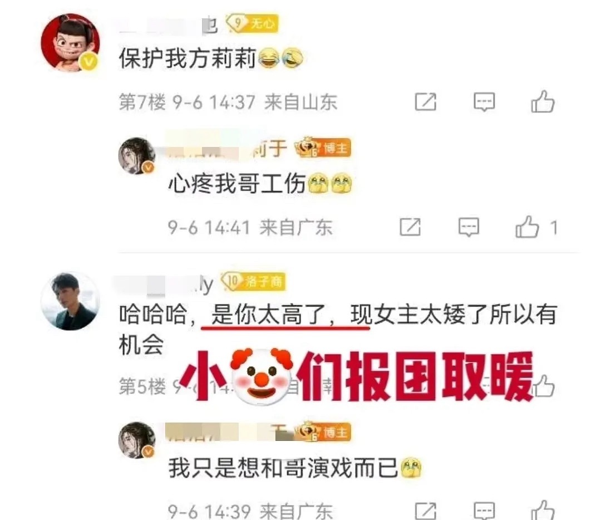Like the 第5楼 comment about 女主太矮
The width and height of the screenshot is (601, 520).
[x=544, y=386]
